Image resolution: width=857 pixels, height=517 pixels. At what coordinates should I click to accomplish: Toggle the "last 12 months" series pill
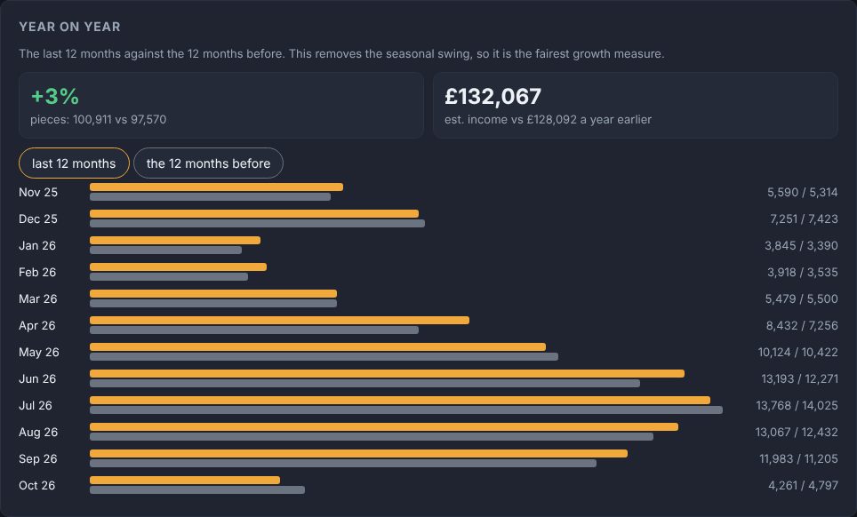tap(74, 163)
